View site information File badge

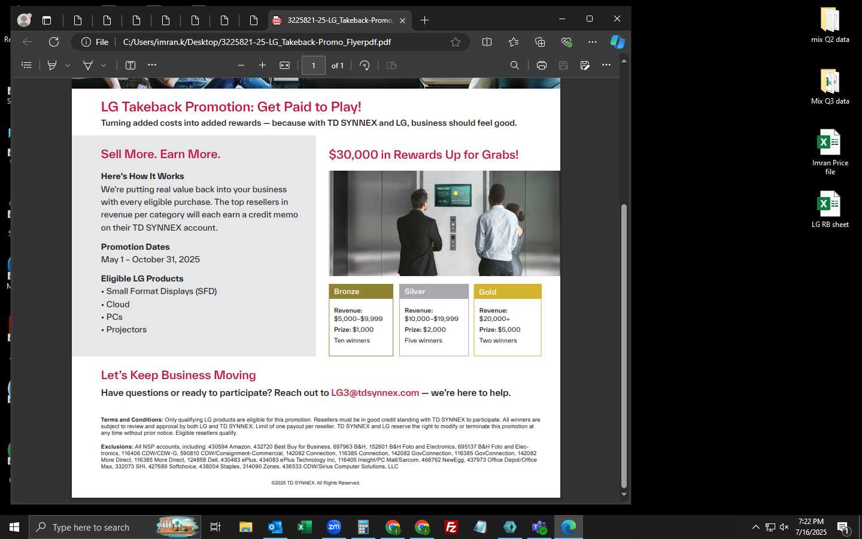click(95, 42)
